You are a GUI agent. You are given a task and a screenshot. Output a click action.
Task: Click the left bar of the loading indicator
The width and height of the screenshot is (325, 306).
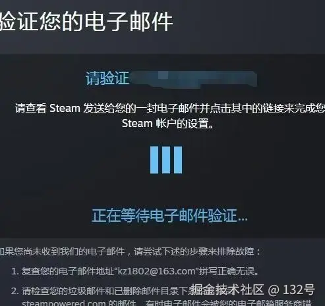tap(154, 160)
